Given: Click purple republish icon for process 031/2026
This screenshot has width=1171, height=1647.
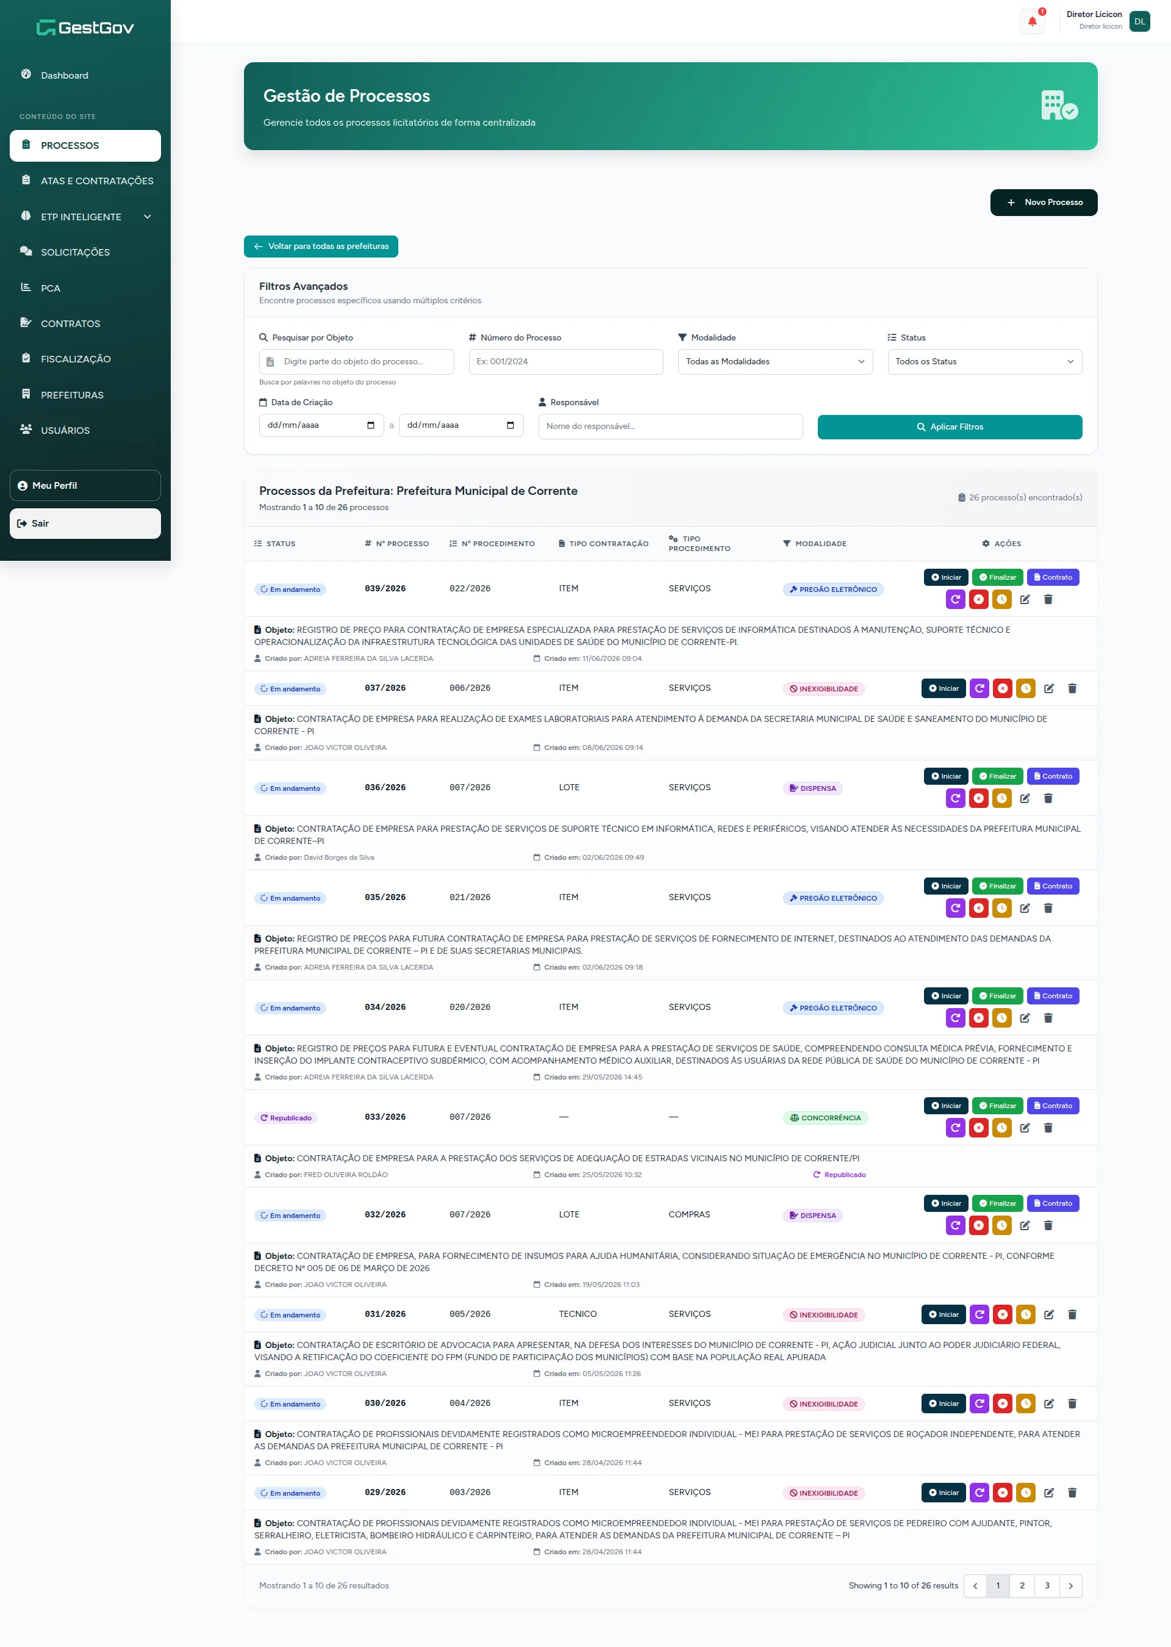Looking at the screenshot, I should pos(979,1314).
